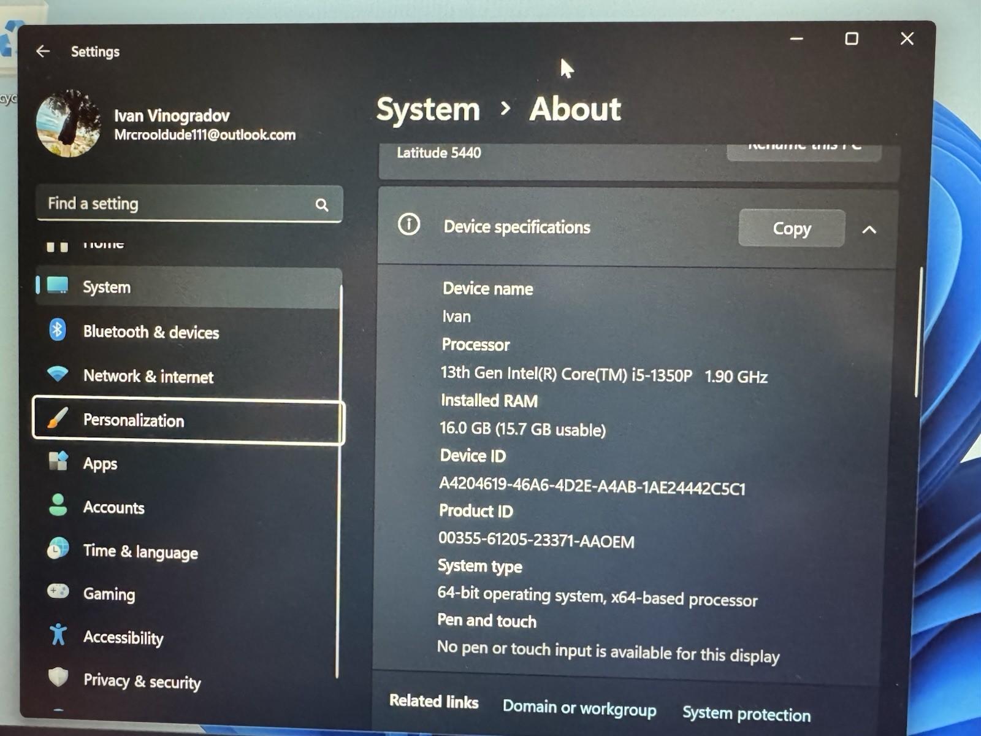981x736 pixels.
Task: Click the No pen or touch input text
Action: click(x=608, y=651)
